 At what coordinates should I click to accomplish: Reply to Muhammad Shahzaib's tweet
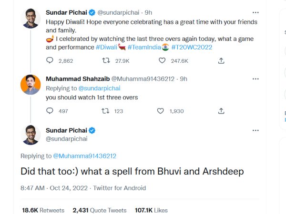tap(50, 111)
